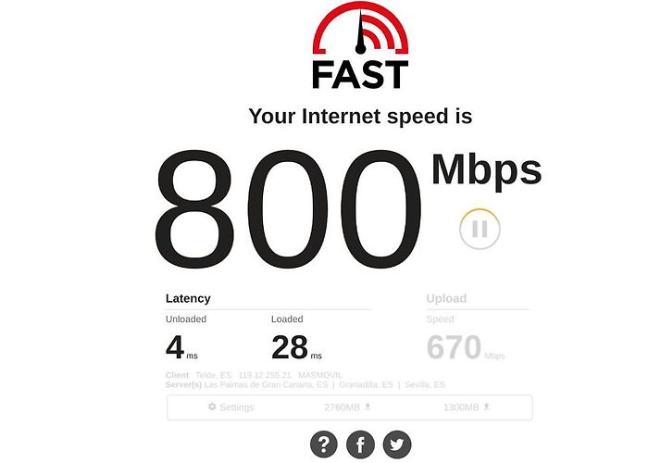The height and width of the screenshot is (463, 648).
Task: Open the Settings text link
Action: (237, 407)
